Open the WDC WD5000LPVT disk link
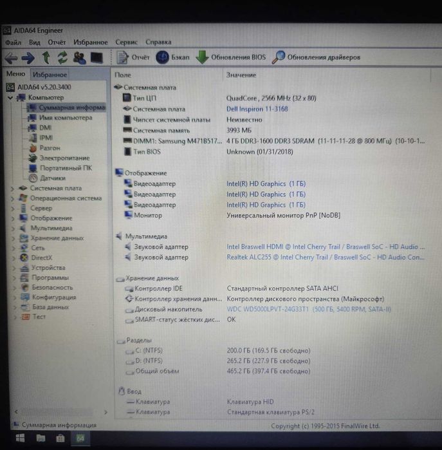Screen dimensions: 442x450 click(309, 309)
